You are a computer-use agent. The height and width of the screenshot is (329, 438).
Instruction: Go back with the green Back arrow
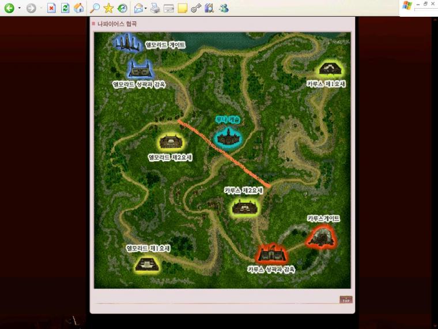point(9,8)
